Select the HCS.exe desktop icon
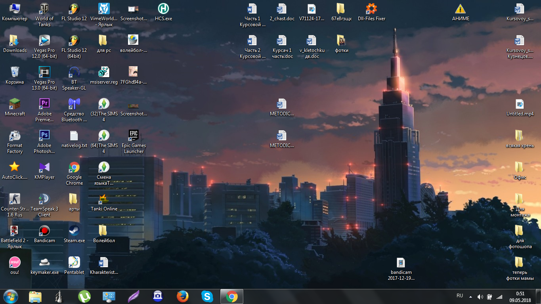This screenshot has height=304, width=541. point(163,12)
